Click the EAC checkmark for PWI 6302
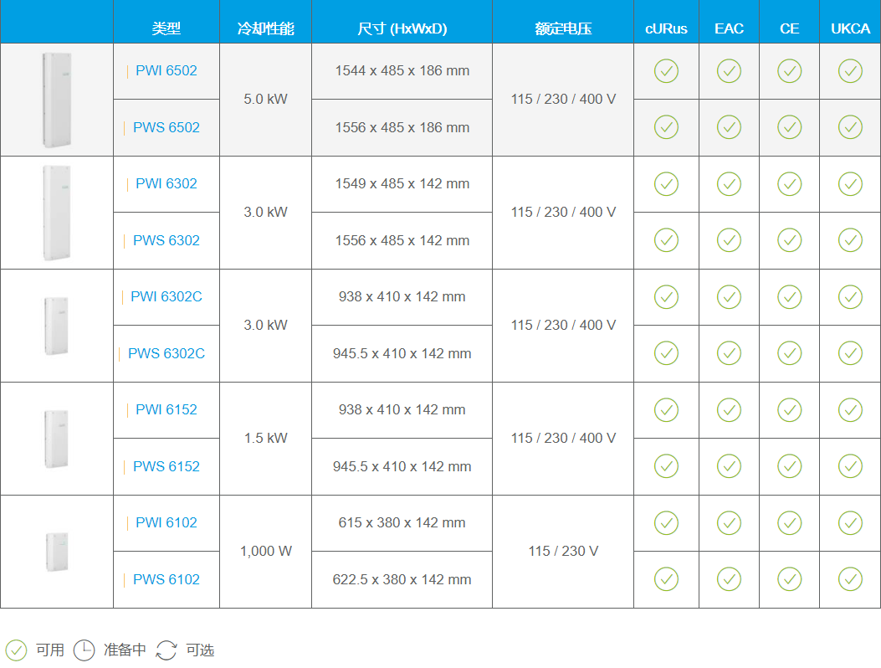The image size is (881, 668). click(x=729, y=184)
